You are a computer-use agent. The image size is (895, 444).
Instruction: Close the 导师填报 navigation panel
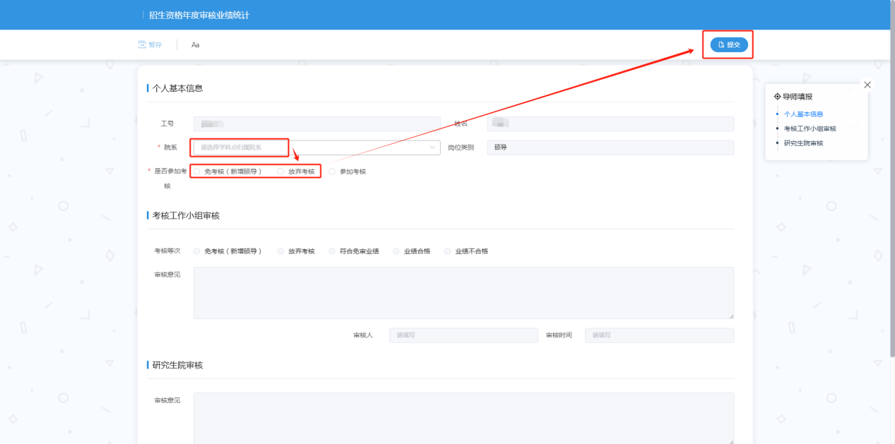pos(867,85)
